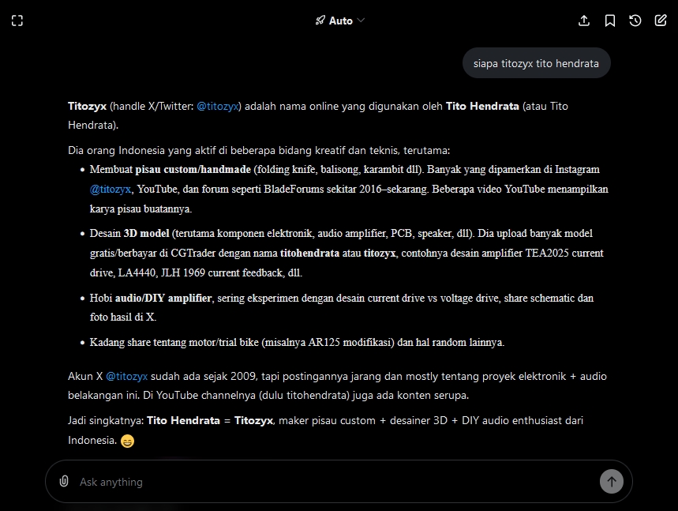
Task: Open the @titozyx Instagram link in bullet list
Action: 111,189
